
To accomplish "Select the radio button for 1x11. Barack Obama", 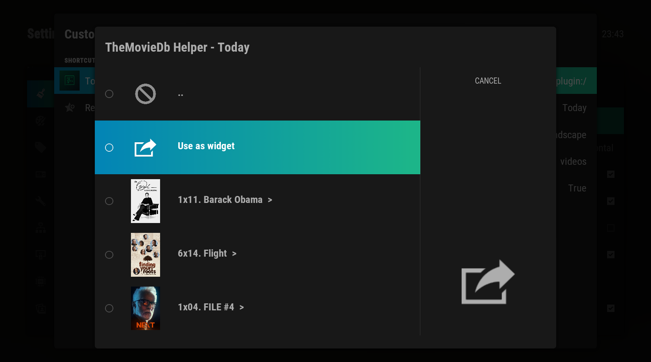I will coord(109,201).
